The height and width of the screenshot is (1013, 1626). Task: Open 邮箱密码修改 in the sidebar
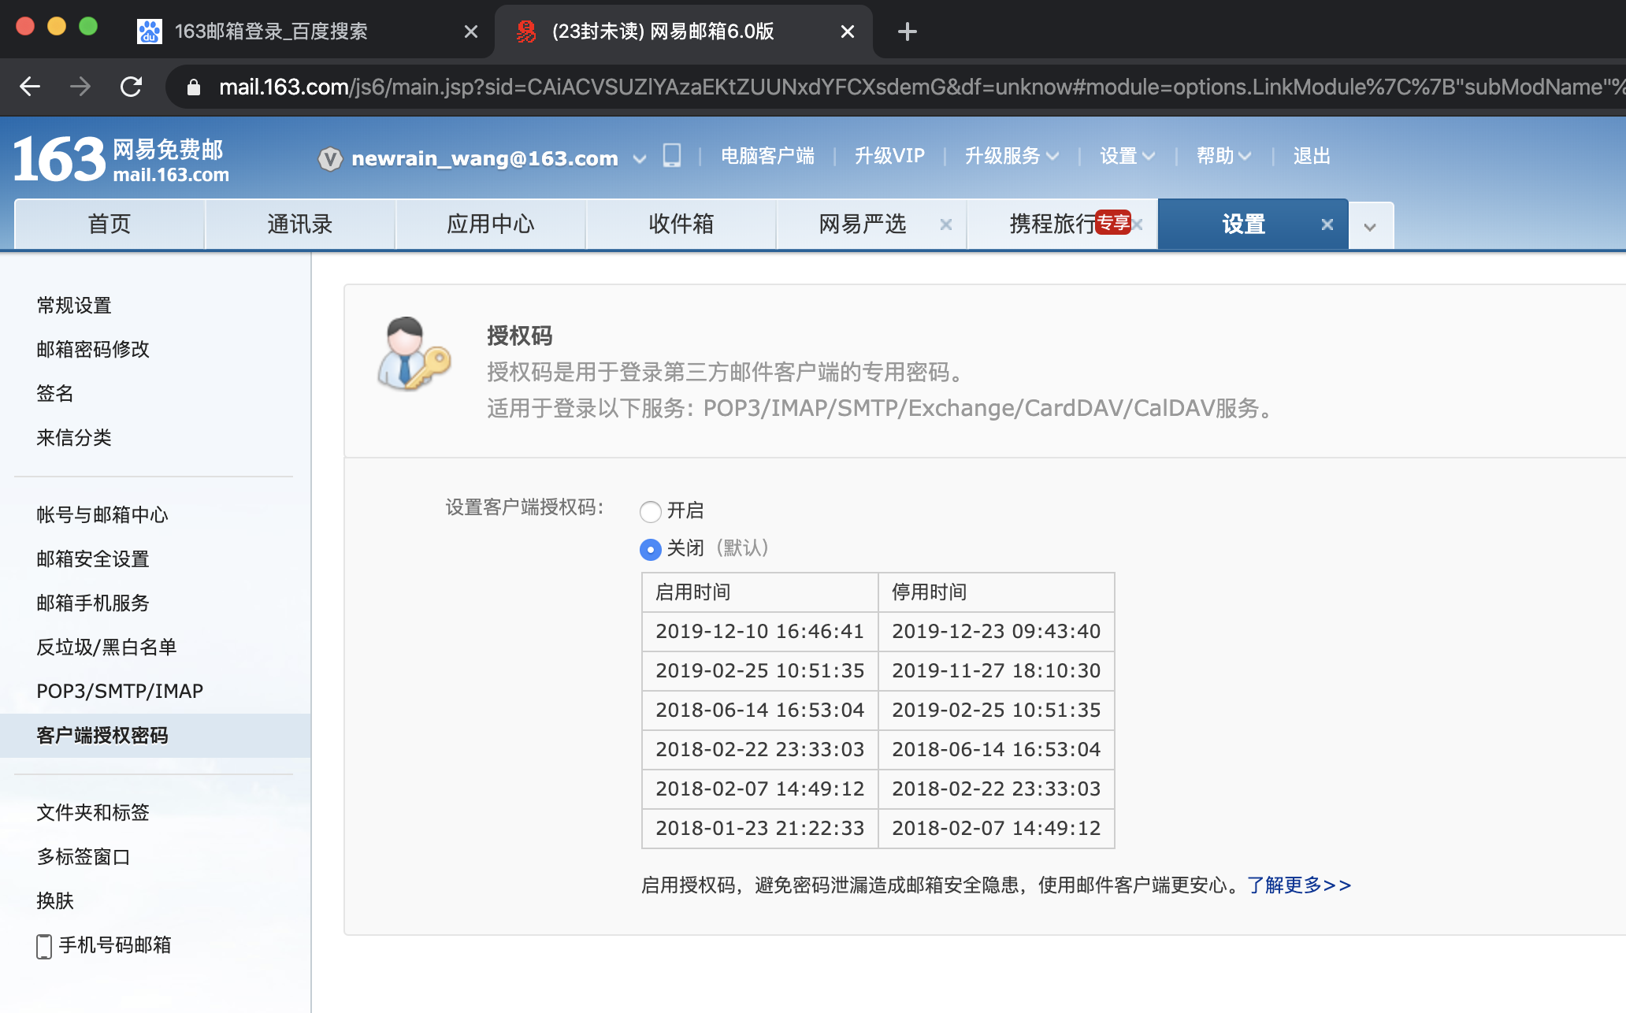93,350
